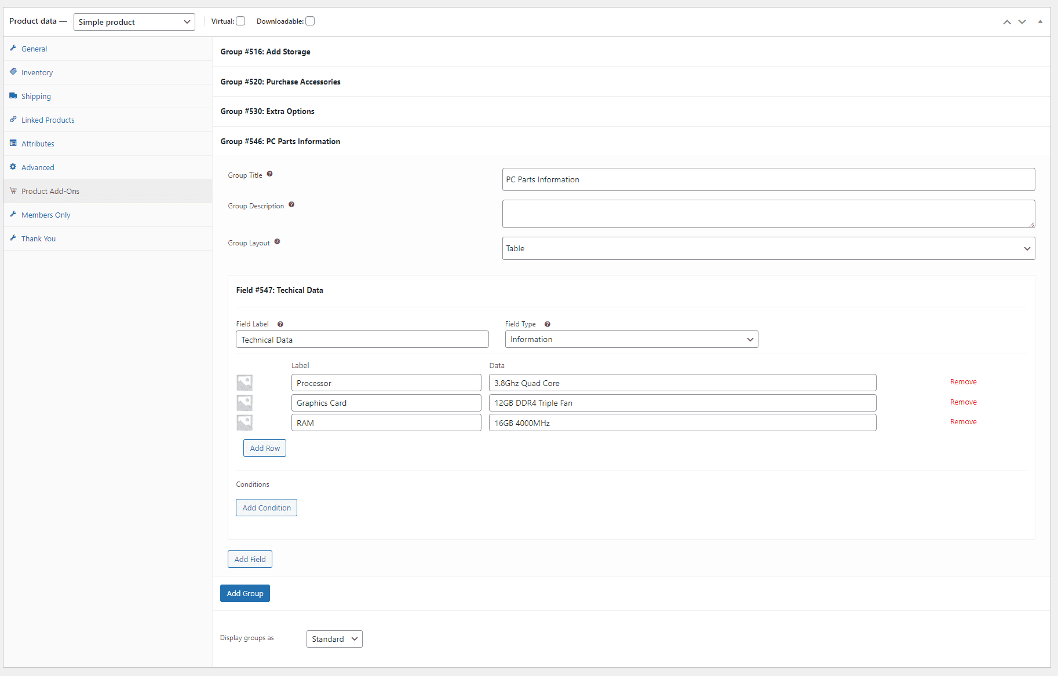Expand Group #520: Purchase Accessories
The height and width of the screenshot is (676, 1058).
[x=632, y=82]
